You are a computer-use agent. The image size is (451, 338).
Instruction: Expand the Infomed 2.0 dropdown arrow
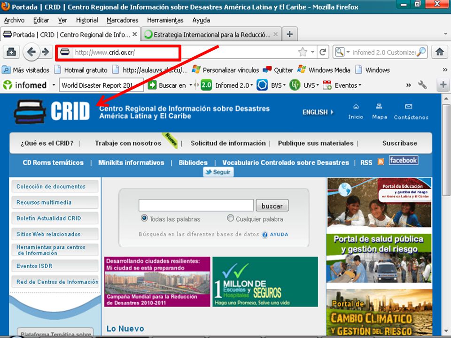tap(252, 85)
